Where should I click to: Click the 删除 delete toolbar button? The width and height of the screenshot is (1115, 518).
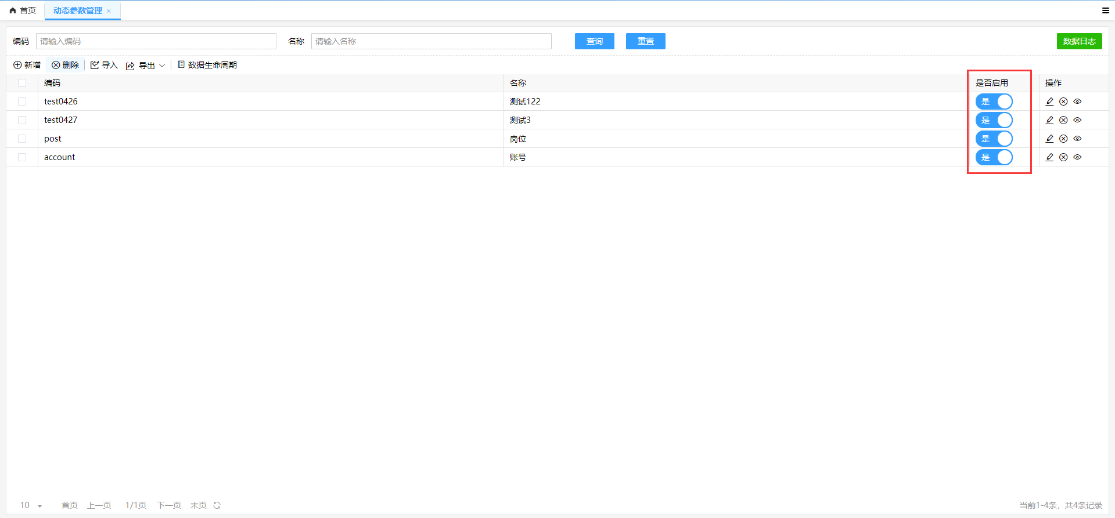pyautogui.click(x=65, y=65)
